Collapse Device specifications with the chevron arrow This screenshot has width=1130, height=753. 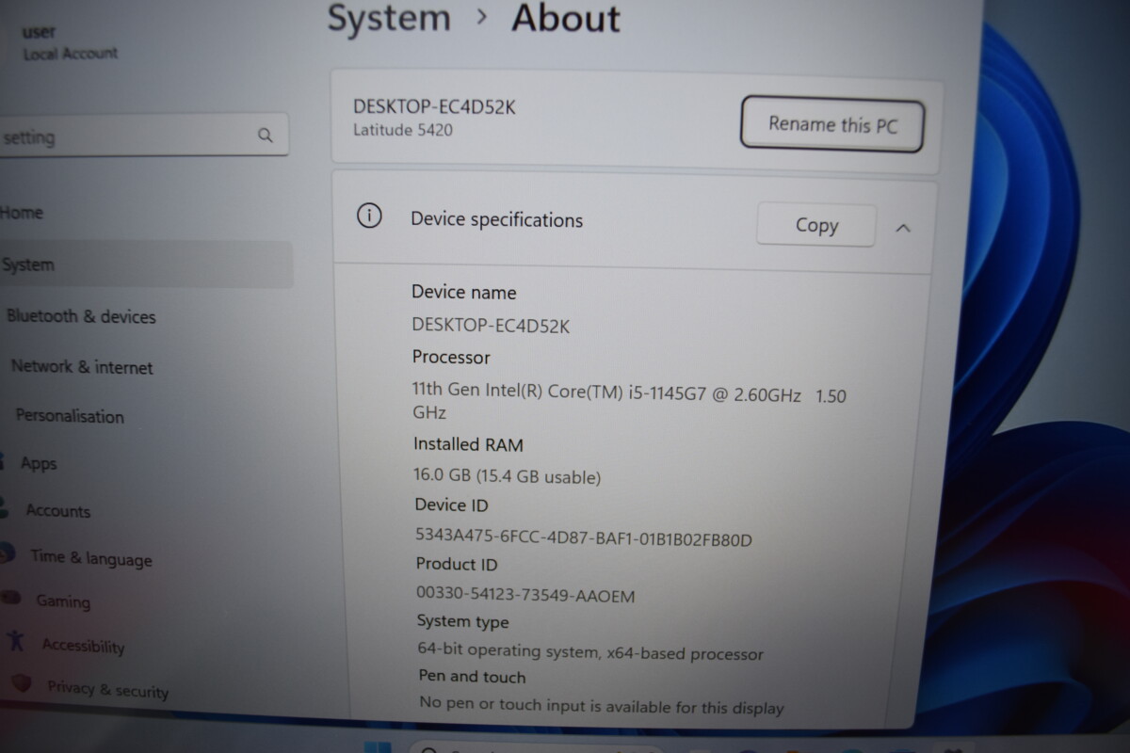point(903,228)
